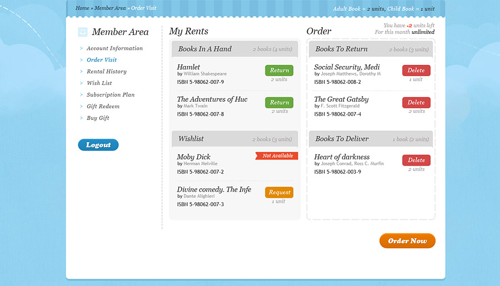Click ISBN 5-98062-007-9 under Hamlet
Viewport: 500px width, 286px height.
201,82
